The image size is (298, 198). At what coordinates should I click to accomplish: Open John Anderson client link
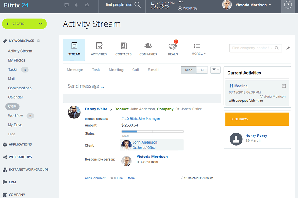click(145, 142)
